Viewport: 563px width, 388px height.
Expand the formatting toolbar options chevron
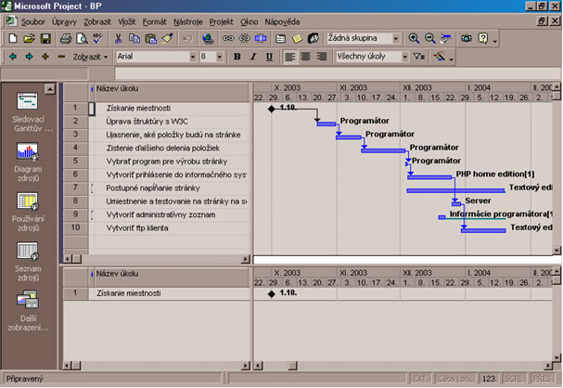click(x=452, y=58)
